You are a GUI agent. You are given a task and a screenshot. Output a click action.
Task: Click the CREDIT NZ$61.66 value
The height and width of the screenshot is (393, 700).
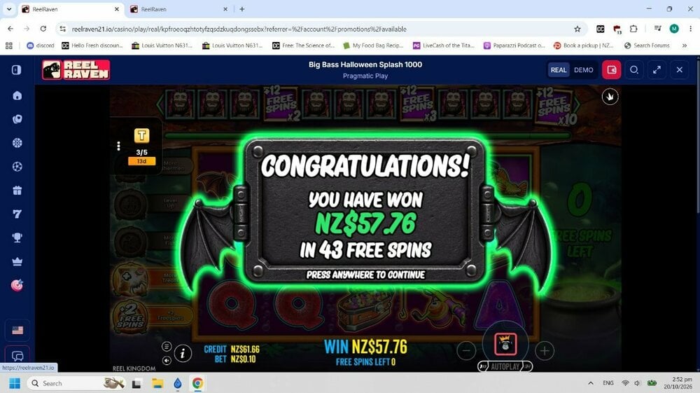click(x=244, y=350)
